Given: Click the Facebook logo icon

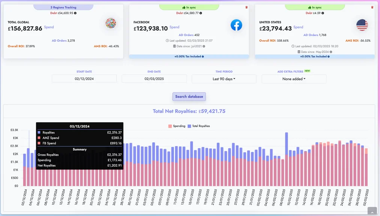Looking at the screenshot, I should tap(236, 25).
